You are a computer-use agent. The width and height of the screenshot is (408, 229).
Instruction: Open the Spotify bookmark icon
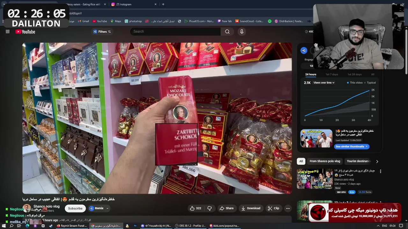270,21
